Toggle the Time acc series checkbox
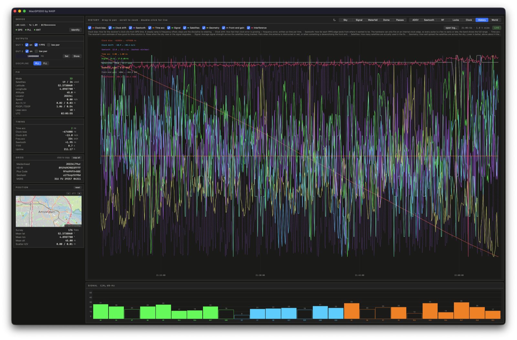This screenshot has height=340, width=517. tap(150, 28)
